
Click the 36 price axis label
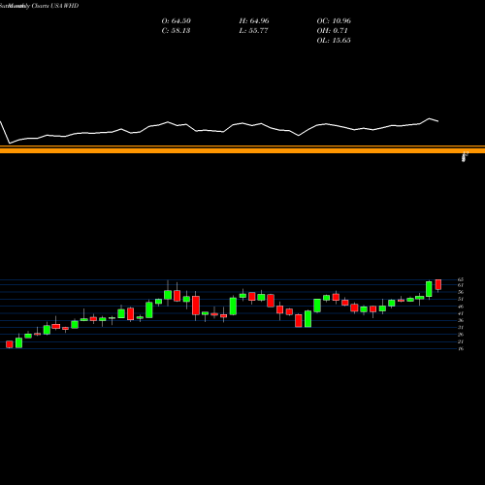(461, 320)
